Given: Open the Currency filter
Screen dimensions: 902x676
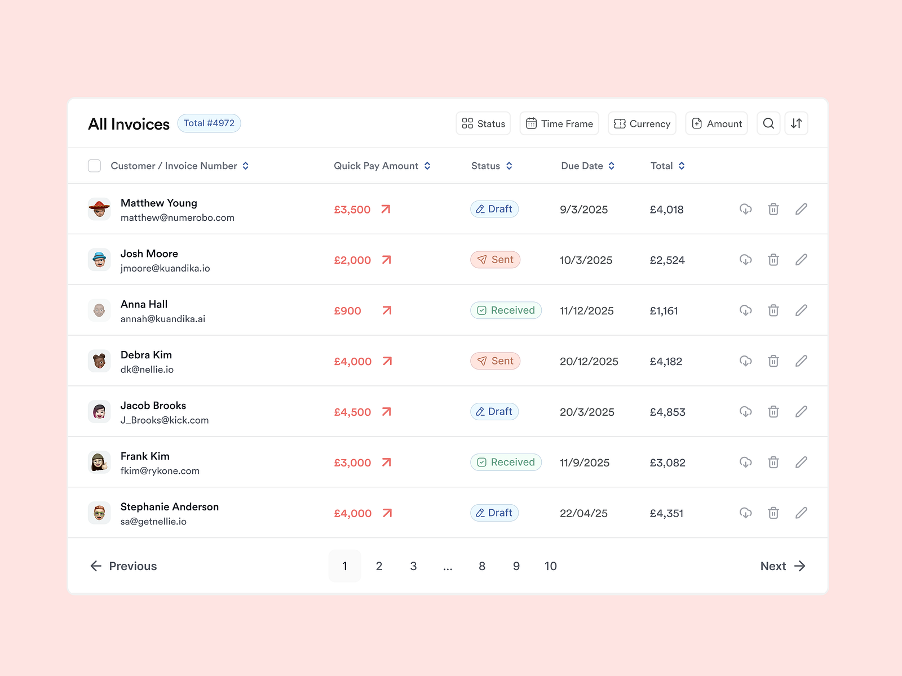Looking at the screenshot, I should point(642,123).
